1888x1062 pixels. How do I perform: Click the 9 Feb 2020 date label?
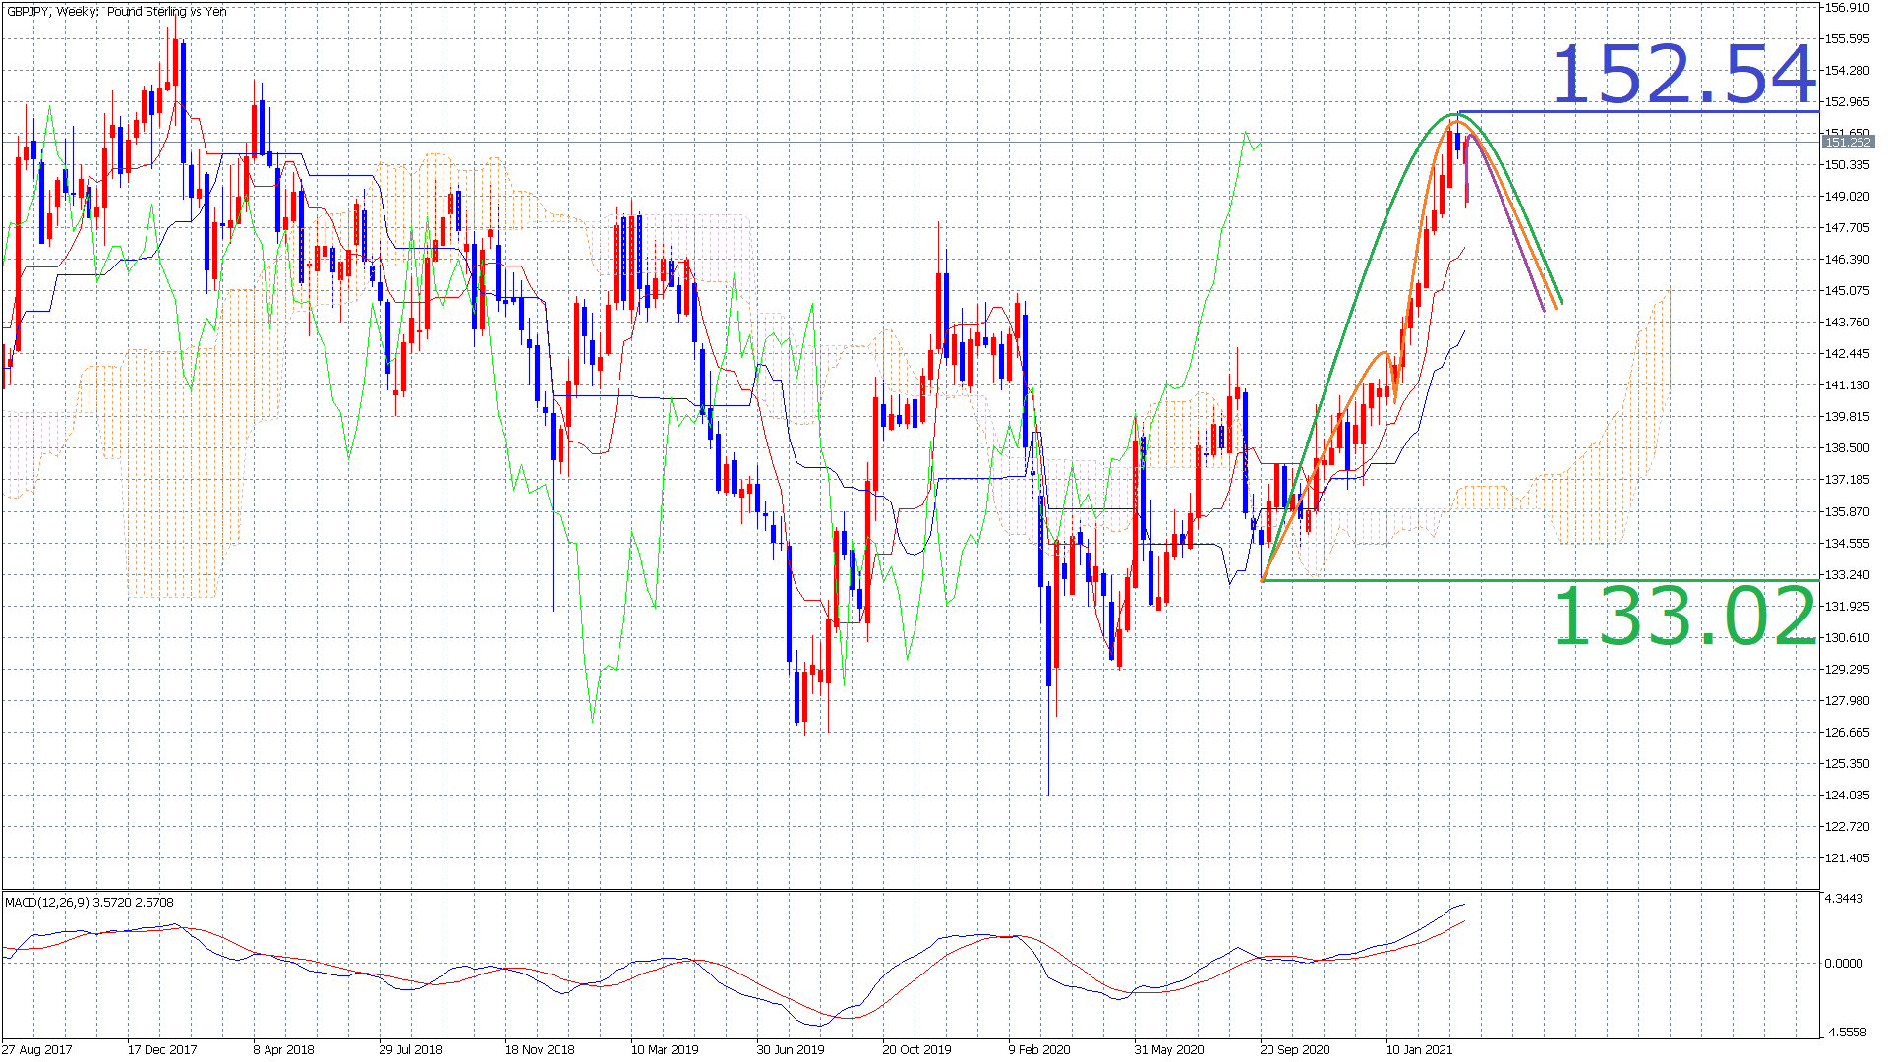(1039, 1049)
